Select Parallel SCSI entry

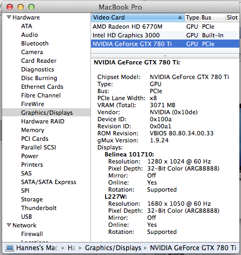(38, 147)
